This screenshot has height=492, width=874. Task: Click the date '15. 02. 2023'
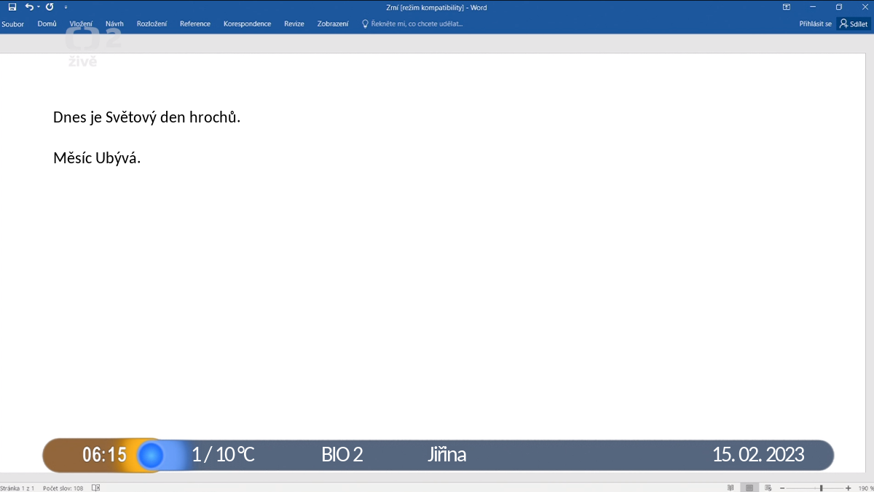[758, 455]
